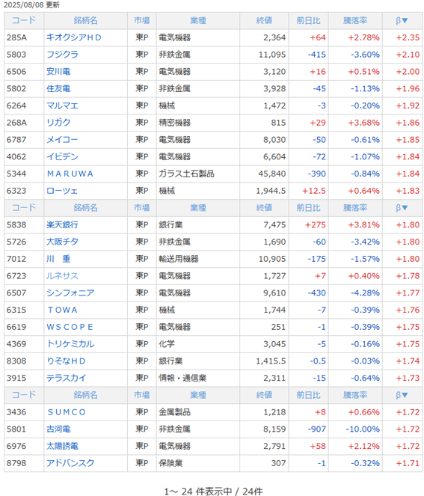Open the ルネサス stock link
Viewport: 424px width, 496px height.
click(x=62, y=276)
